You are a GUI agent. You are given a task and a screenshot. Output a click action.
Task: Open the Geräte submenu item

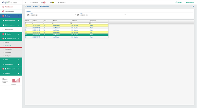tap(11, 42)
